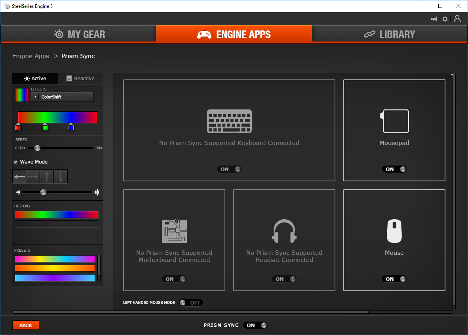Select the Reactive lighting tab

click(x=81, y=78)
